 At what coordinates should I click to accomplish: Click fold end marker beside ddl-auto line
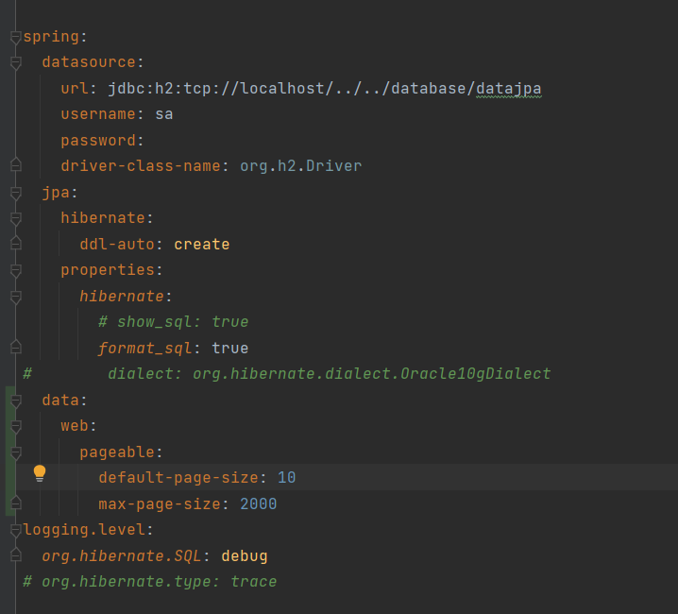(15, 244)
